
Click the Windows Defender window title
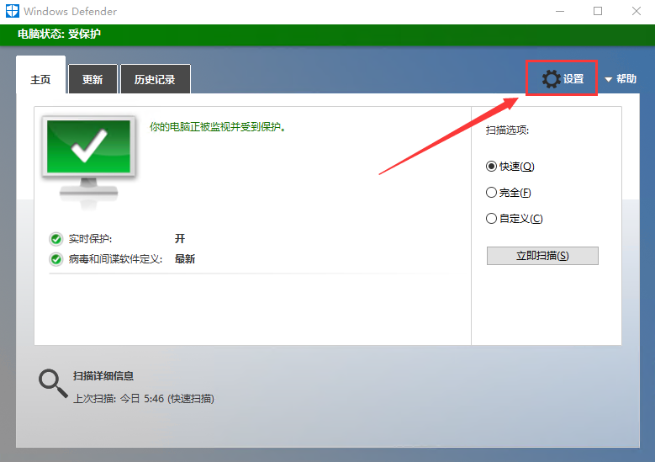coord(70,11)
